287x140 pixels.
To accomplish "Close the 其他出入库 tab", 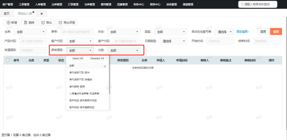I will pos(33,12).
